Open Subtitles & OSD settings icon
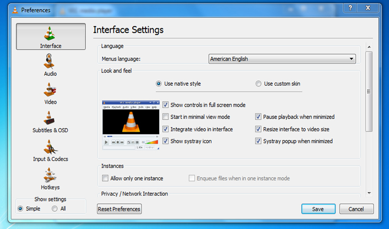Screen dimensions: 389x229 click(x=50, y=118)
